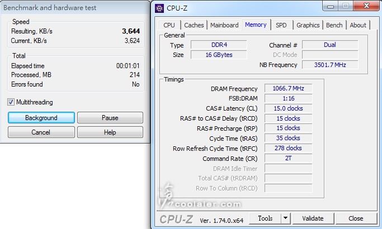382x229 pixels.
Task: Click the DRAM Frequency label
Action: 234,89
